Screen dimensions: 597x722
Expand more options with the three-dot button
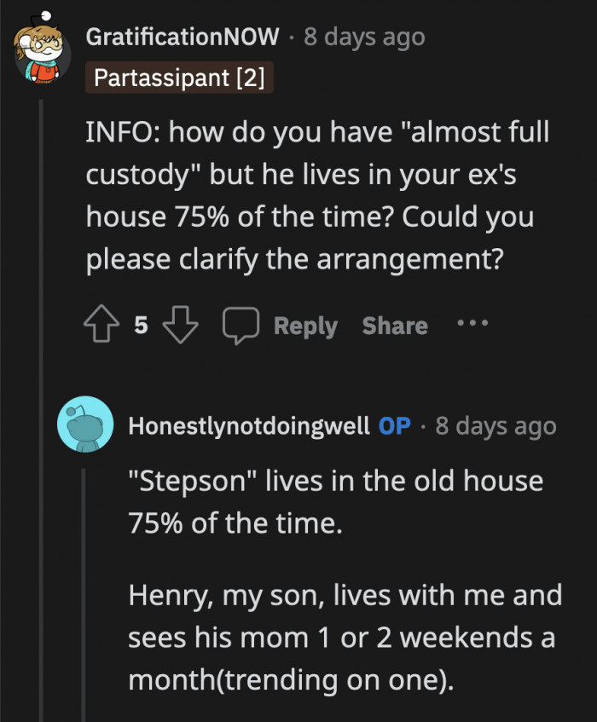coord(473,324)
